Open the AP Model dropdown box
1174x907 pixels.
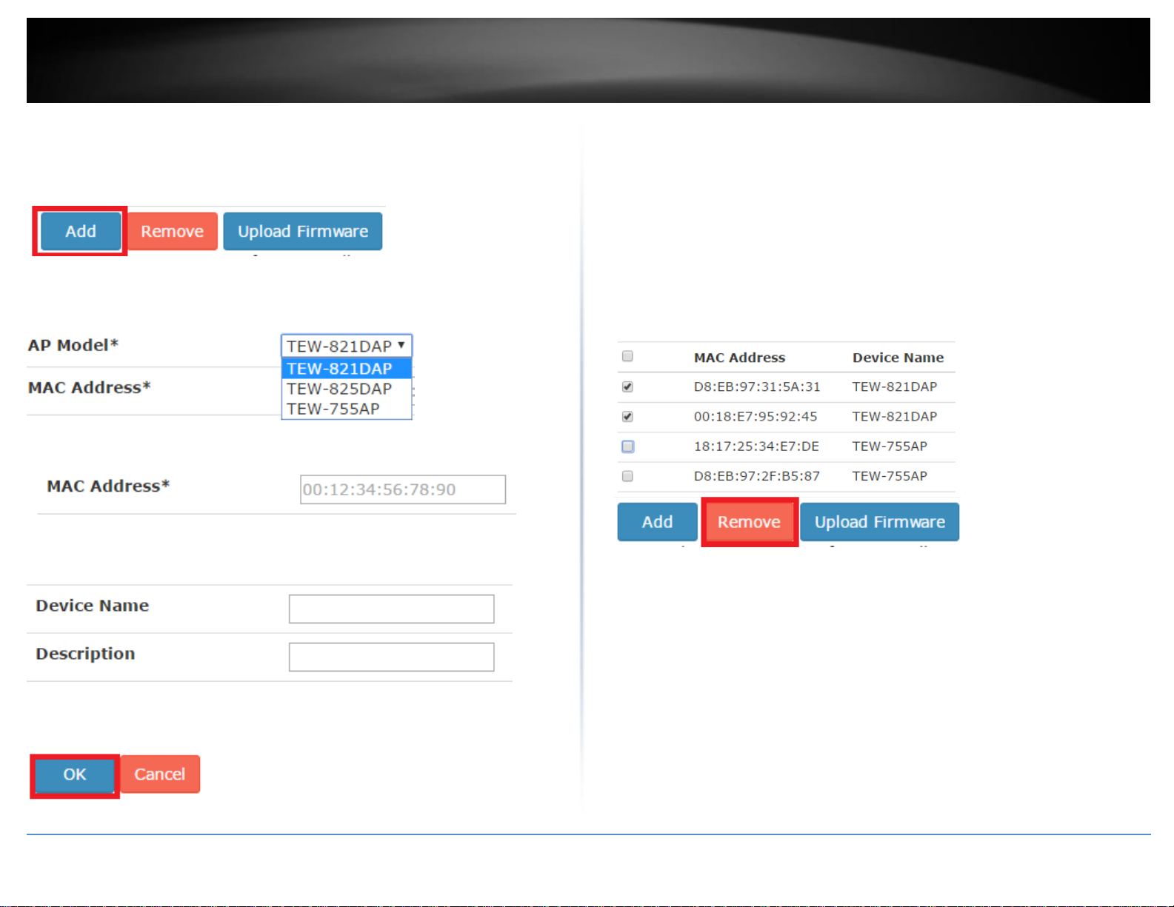click(346, 346)
